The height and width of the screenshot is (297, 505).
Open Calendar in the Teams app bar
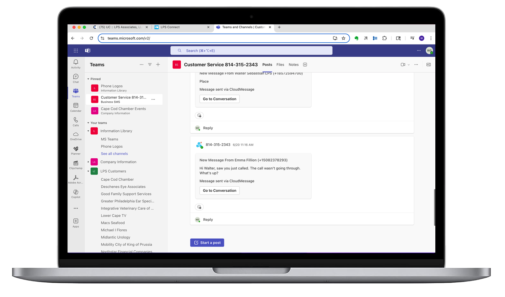pos(76,107)
